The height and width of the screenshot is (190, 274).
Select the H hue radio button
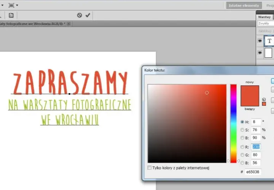click(242, 122)
